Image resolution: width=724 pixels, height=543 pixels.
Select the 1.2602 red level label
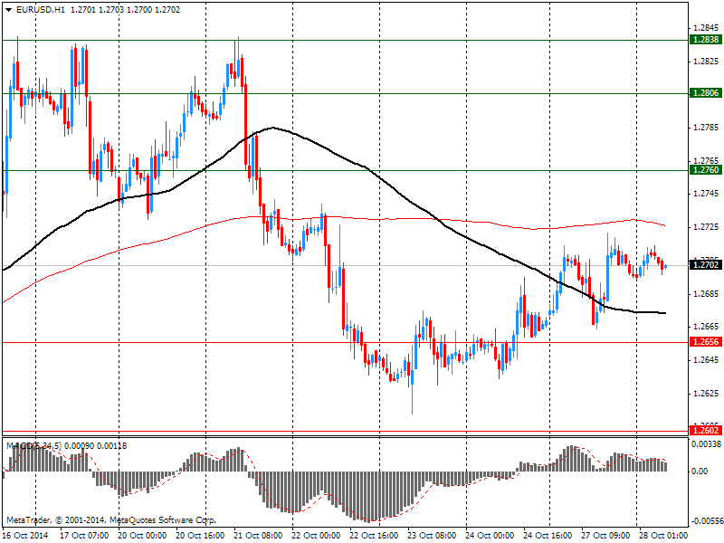[706, 431]
